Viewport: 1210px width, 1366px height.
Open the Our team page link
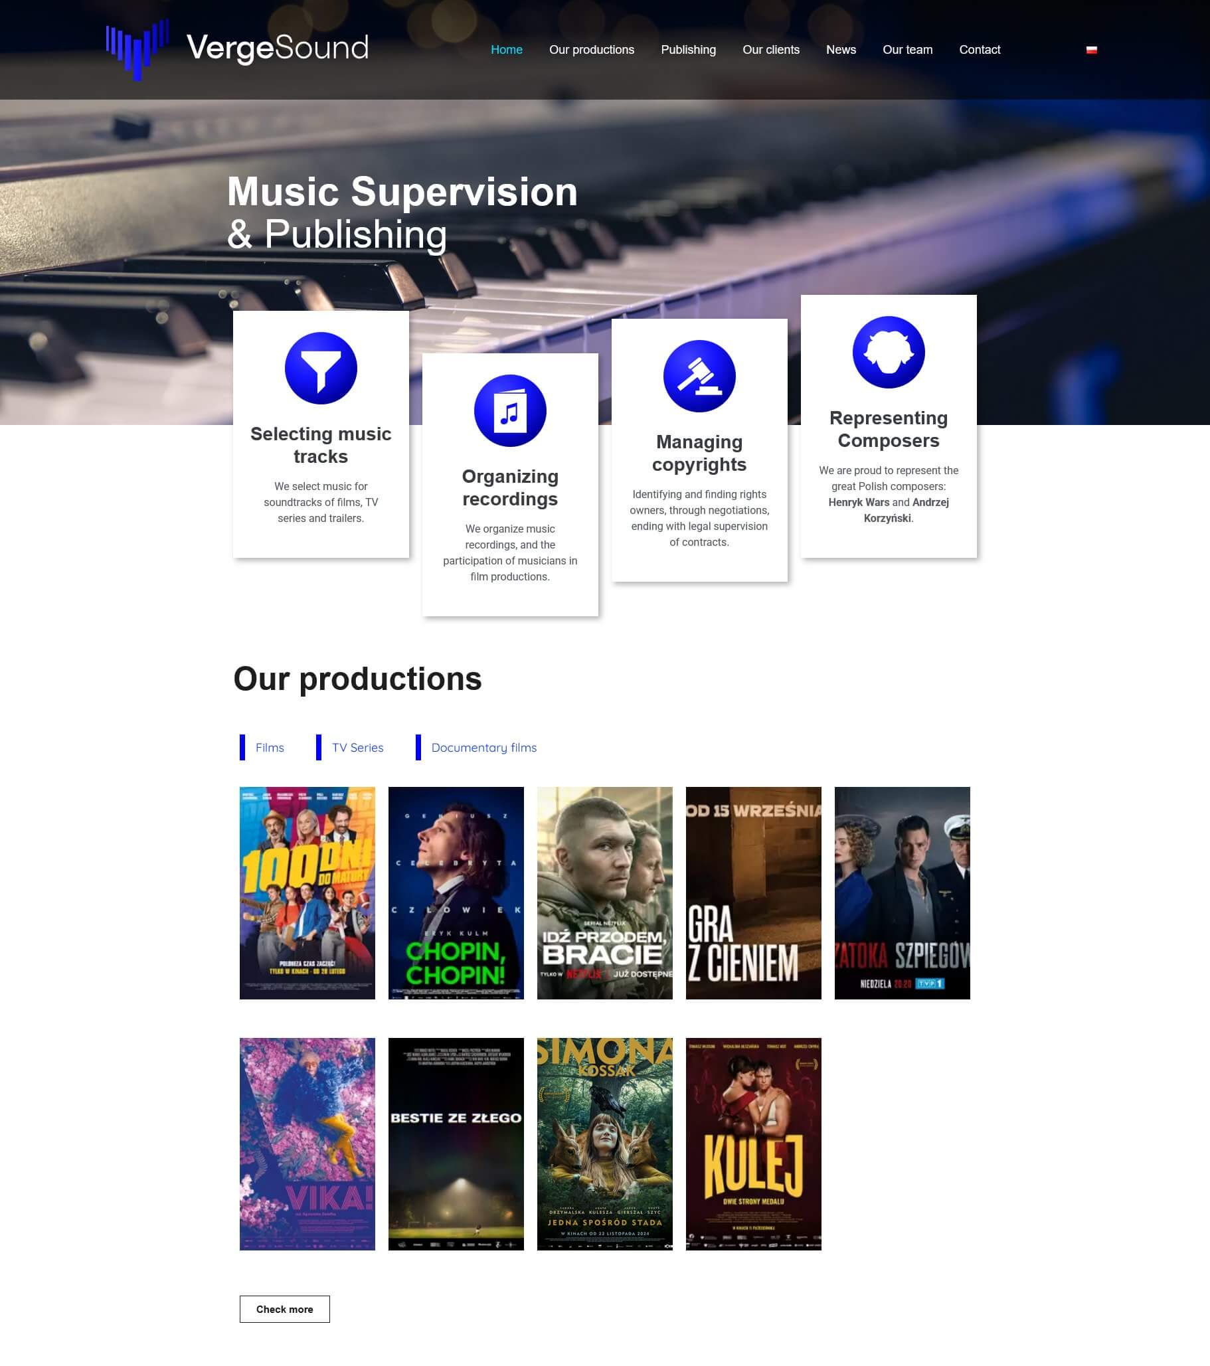pos(907,49)
